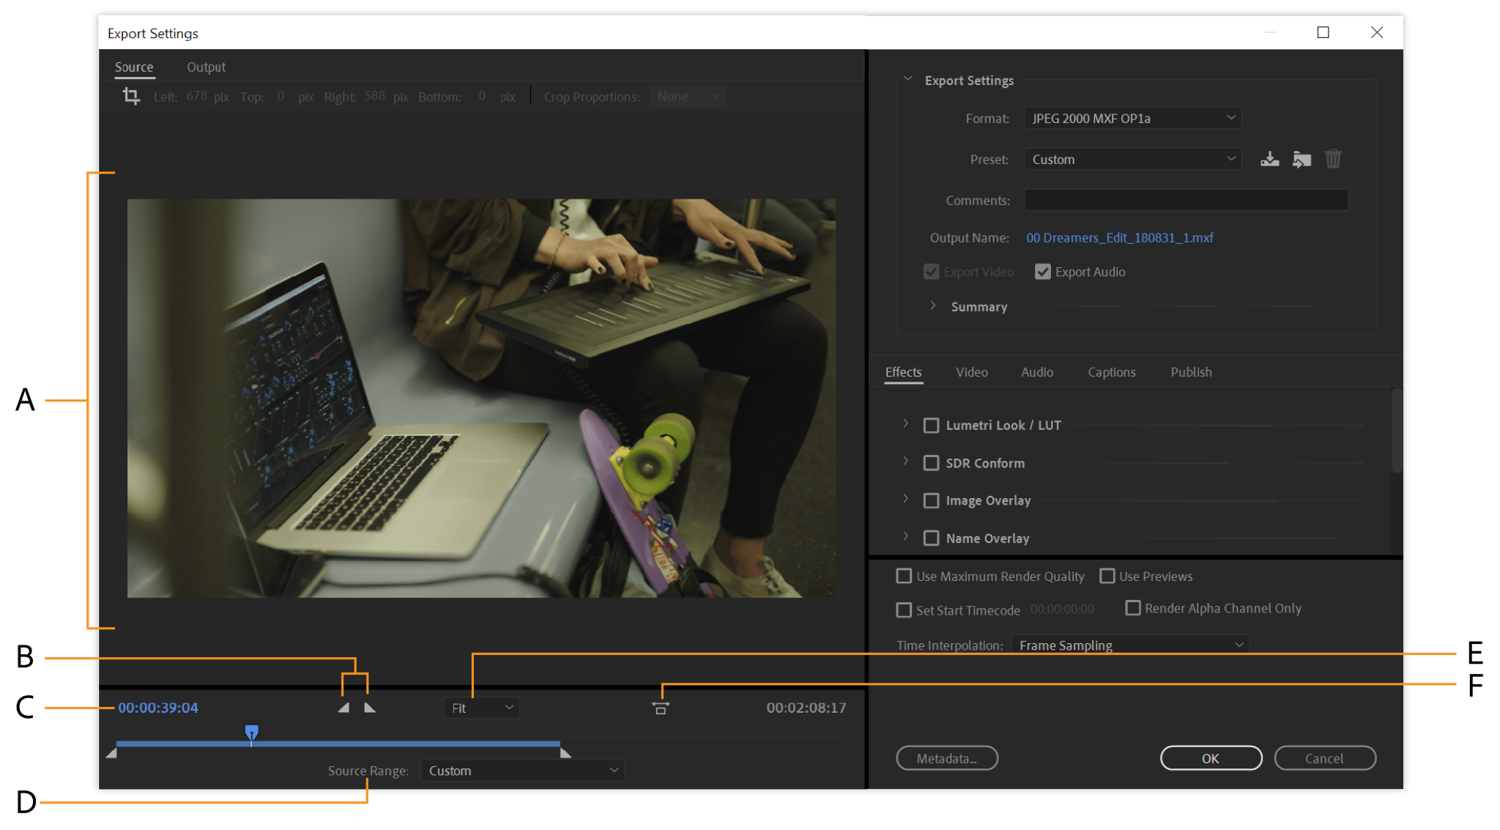
Task: Switch to the Output tab
Action: [x=206, y=67]
